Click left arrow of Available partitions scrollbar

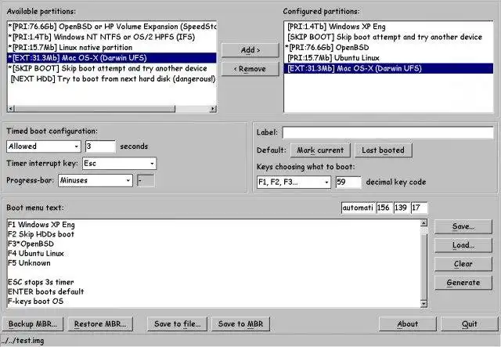(x=11, y=109)
